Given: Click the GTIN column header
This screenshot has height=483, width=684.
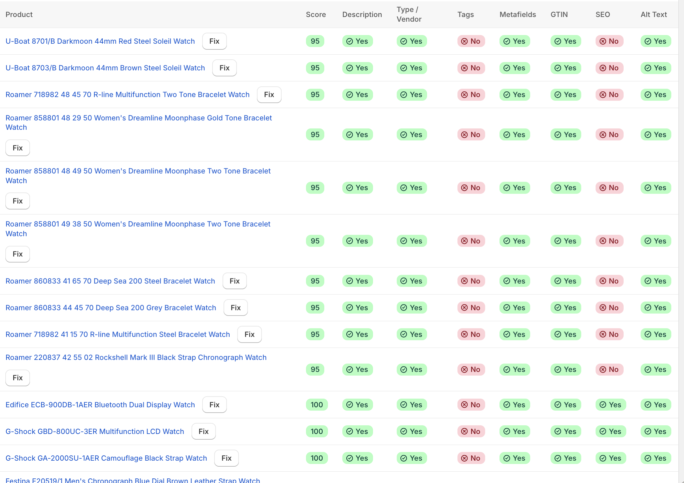Looking at the screenshot, I should point(559,14).
